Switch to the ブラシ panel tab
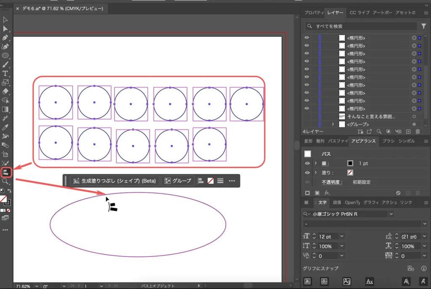 tap(388, 141)
